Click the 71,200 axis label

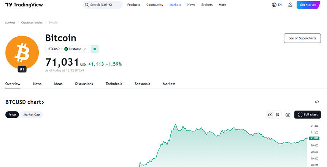point(314,132)
